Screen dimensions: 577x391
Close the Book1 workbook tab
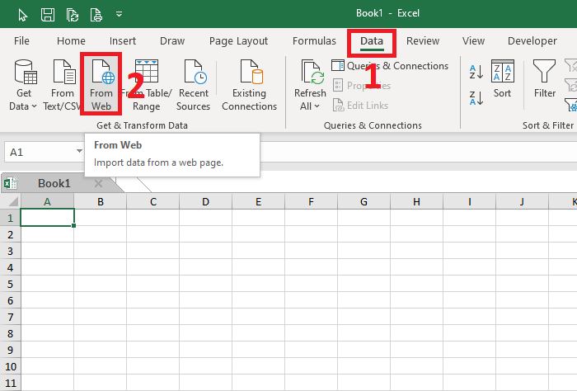[x=98, y=183]
